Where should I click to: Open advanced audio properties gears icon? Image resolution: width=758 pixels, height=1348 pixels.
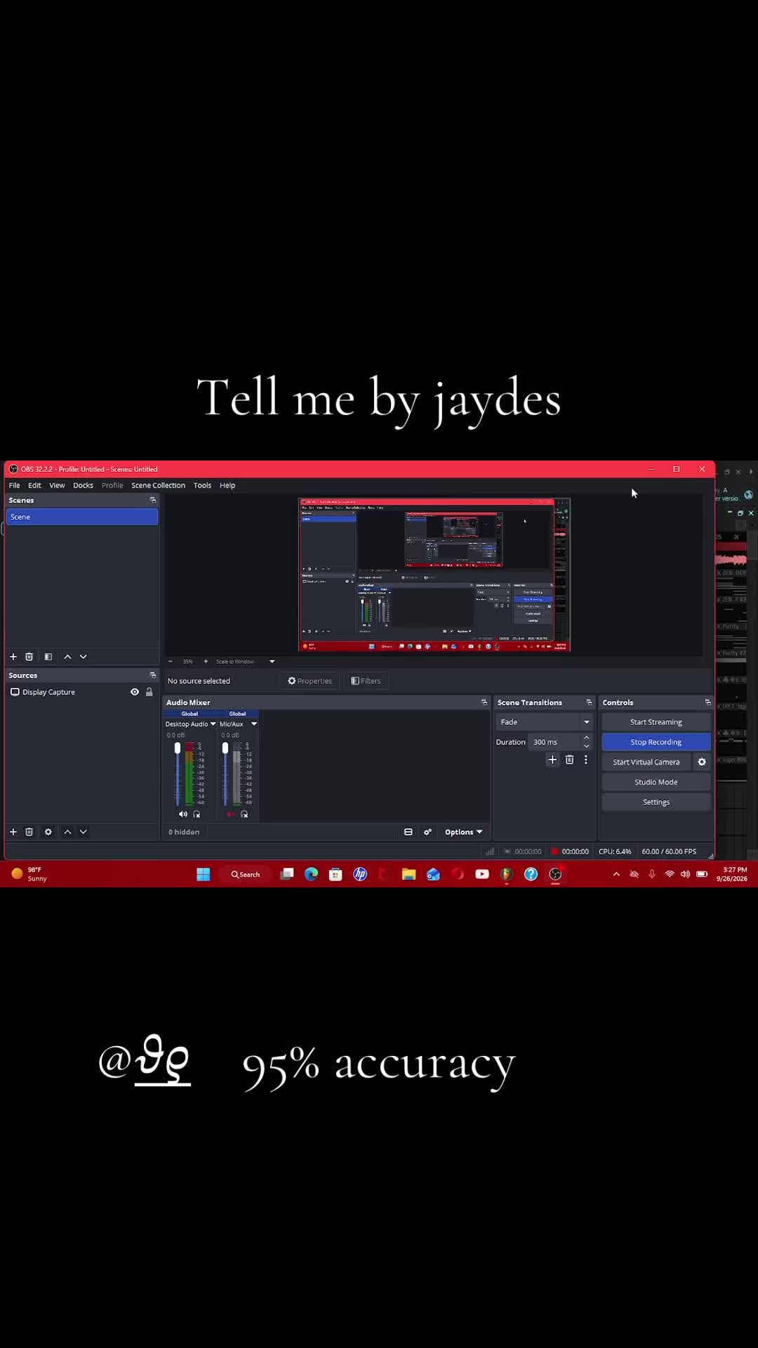click(427, 832)
